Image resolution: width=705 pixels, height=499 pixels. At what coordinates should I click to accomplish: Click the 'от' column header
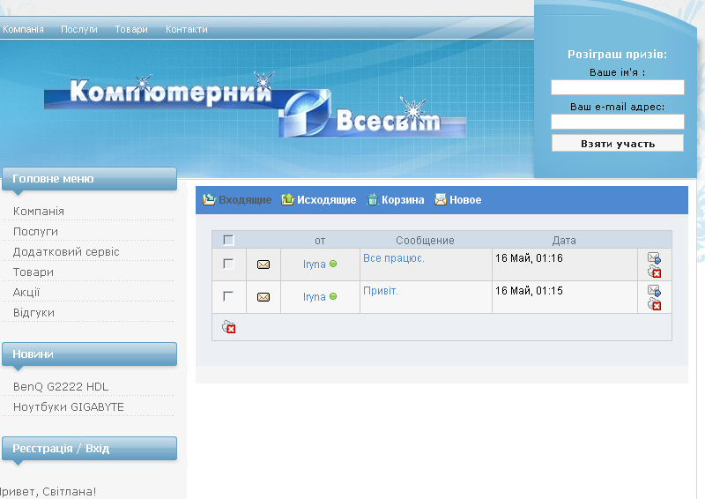pyautogui.click(x=320, y=241)
